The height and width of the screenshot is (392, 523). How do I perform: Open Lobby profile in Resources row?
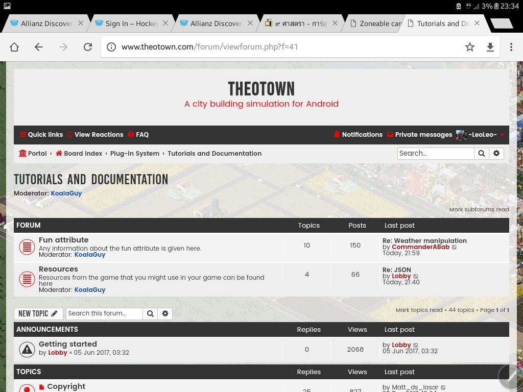401,276
